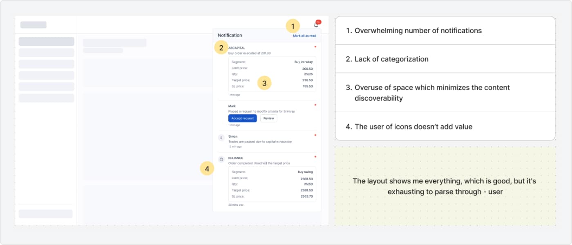Click the limit price value 2568.50
This screenshot has width=572, height=245.
pyautogui.click(x=306, y=179)
